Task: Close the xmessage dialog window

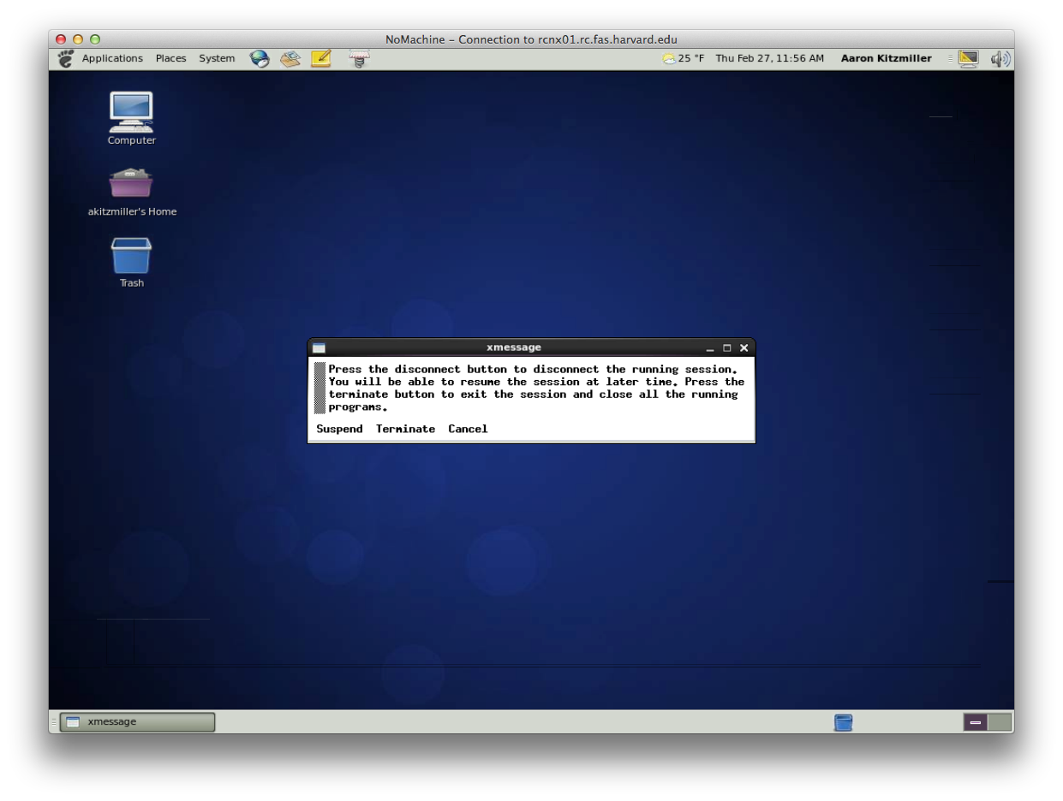Action: click(x=744, y=348)
